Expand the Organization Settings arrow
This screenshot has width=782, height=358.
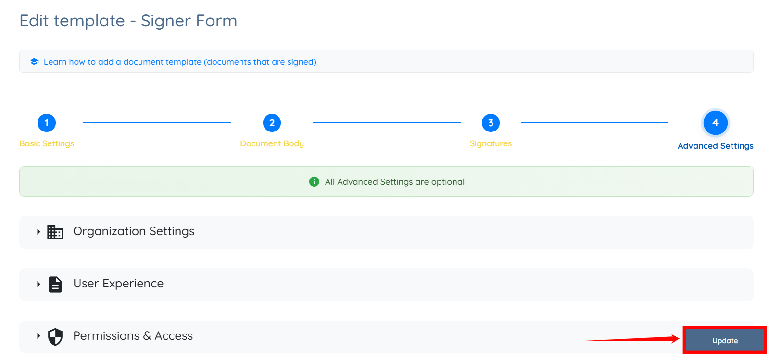[38, 232]
